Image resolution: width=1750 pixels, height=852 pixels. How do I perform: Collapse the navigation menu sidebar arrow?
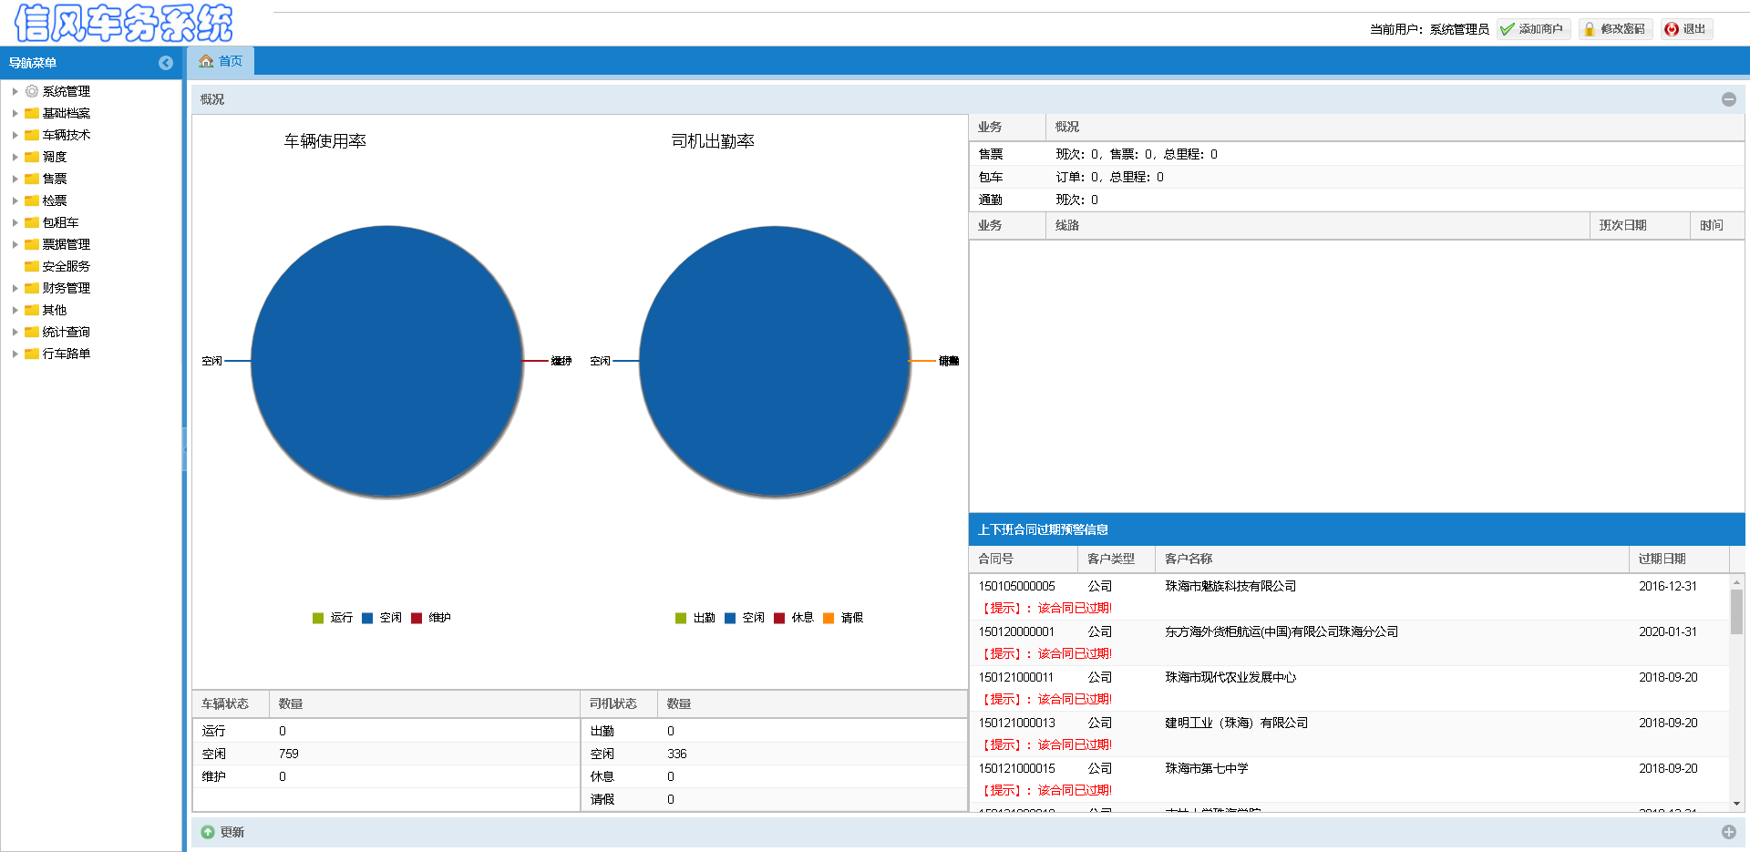click(x=165, y=63)
